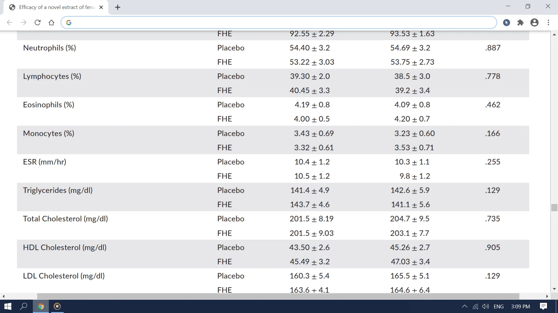Click the .255 p-value cell
Screen dimensions: 558x313
coord(493,162)
